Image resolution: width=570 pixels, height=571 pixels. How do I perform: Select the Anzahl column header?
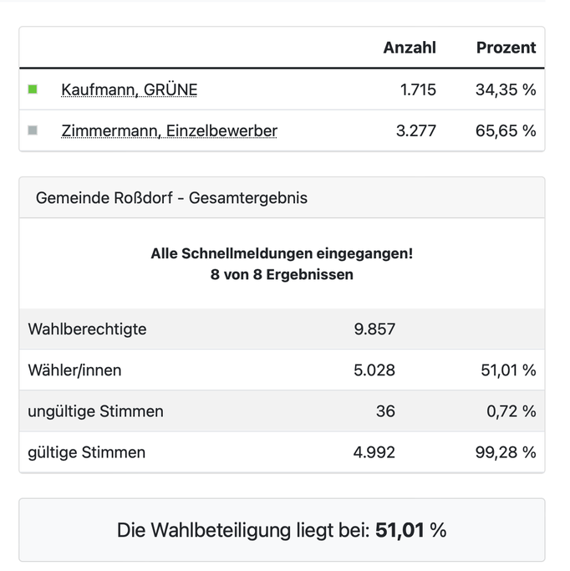pos(410,48)
